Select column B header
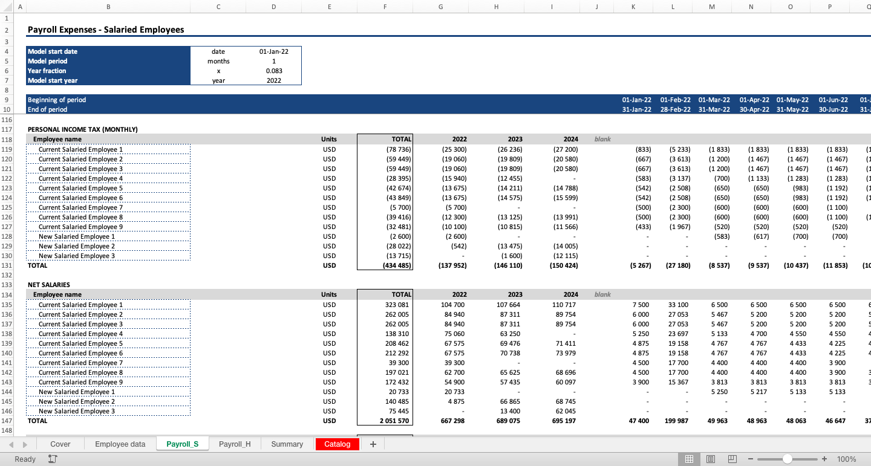Viewport: 871px width, 466px height. (x=108, y=7)
